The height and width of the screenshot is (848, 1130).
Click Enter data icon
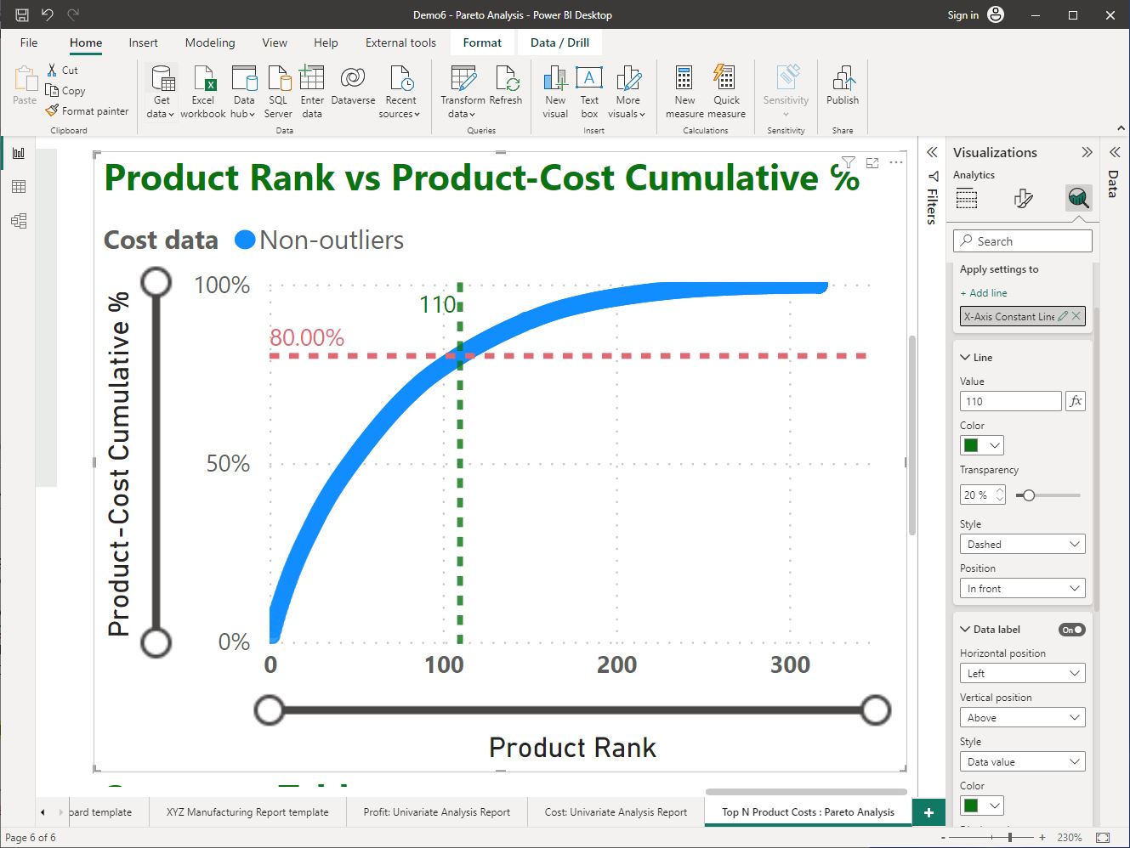click(x=312, y=78)
